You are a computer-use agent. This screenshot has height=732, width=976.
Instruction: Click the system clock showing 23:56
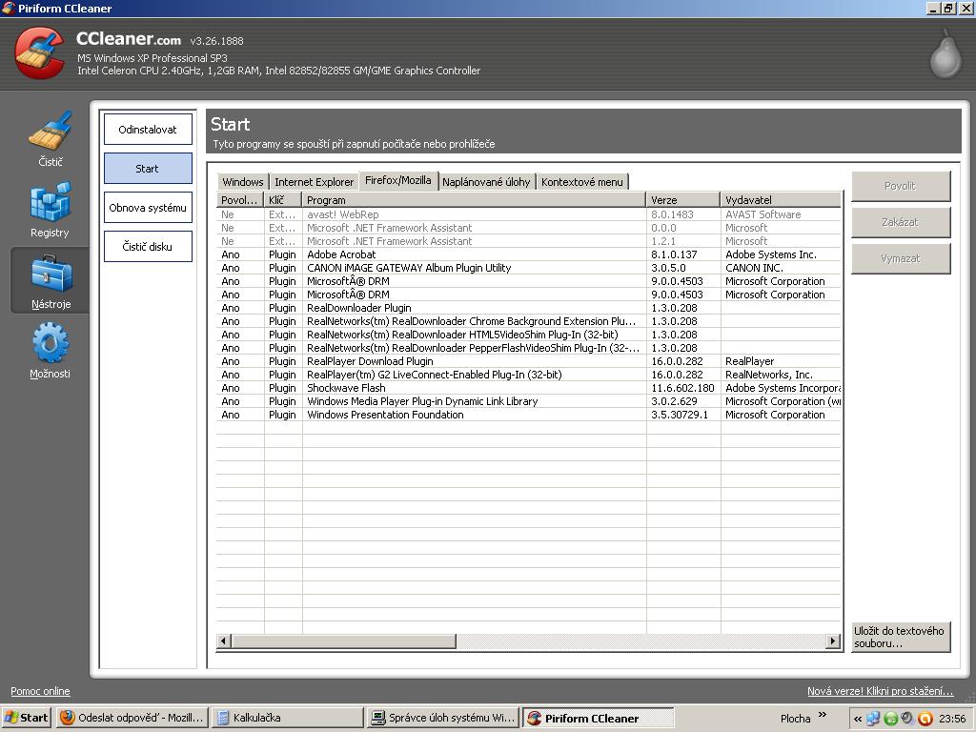(952, 719)
